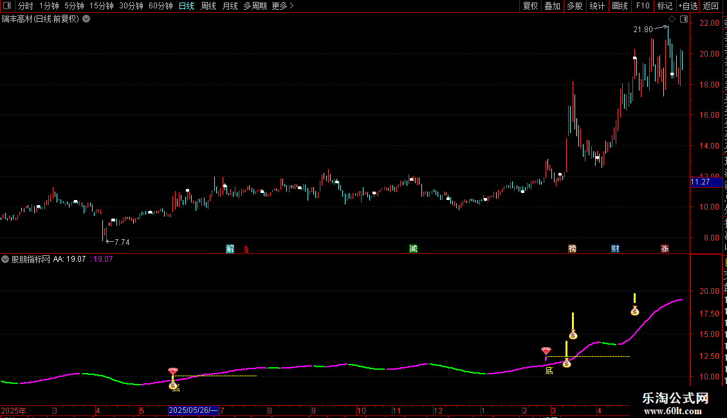Open F10 company information
The image size is (727, 418).
coord(643,6)
